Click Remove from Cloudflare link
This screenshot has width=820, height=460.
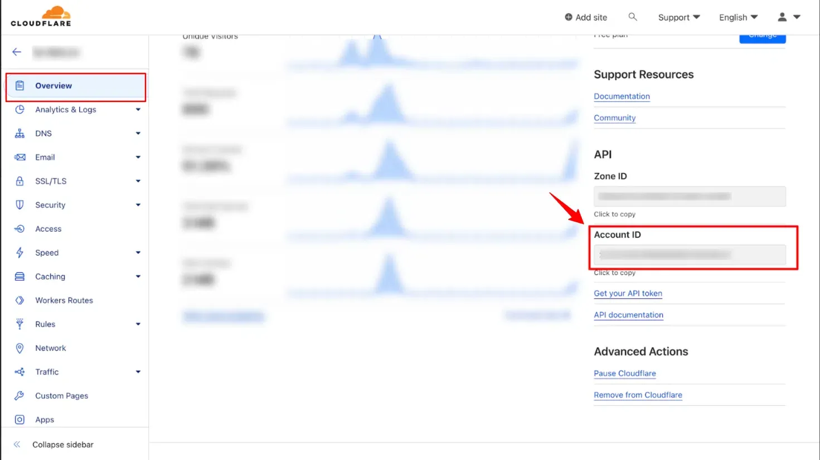point(638,395)
